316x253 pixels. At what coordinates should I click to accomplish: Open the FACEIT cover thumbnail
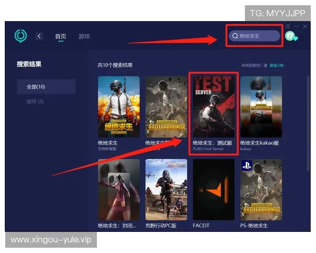click(214, 190)
